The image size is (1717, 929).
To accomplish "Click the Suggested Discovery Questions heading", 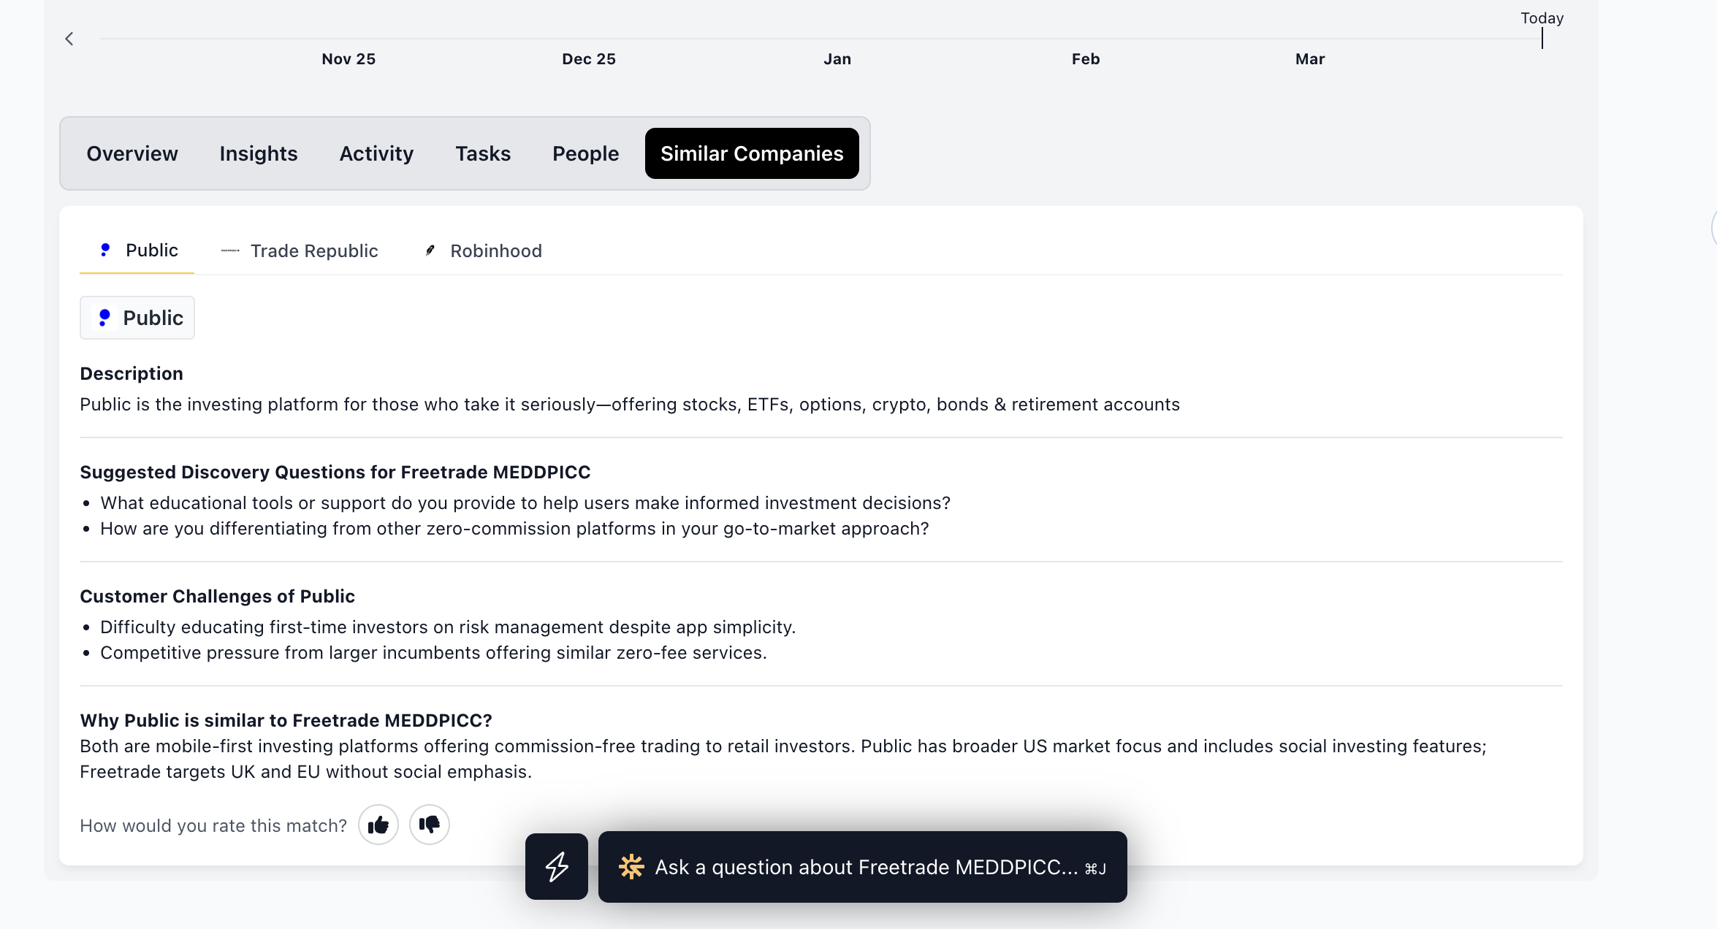I will (x=335, y=473).
